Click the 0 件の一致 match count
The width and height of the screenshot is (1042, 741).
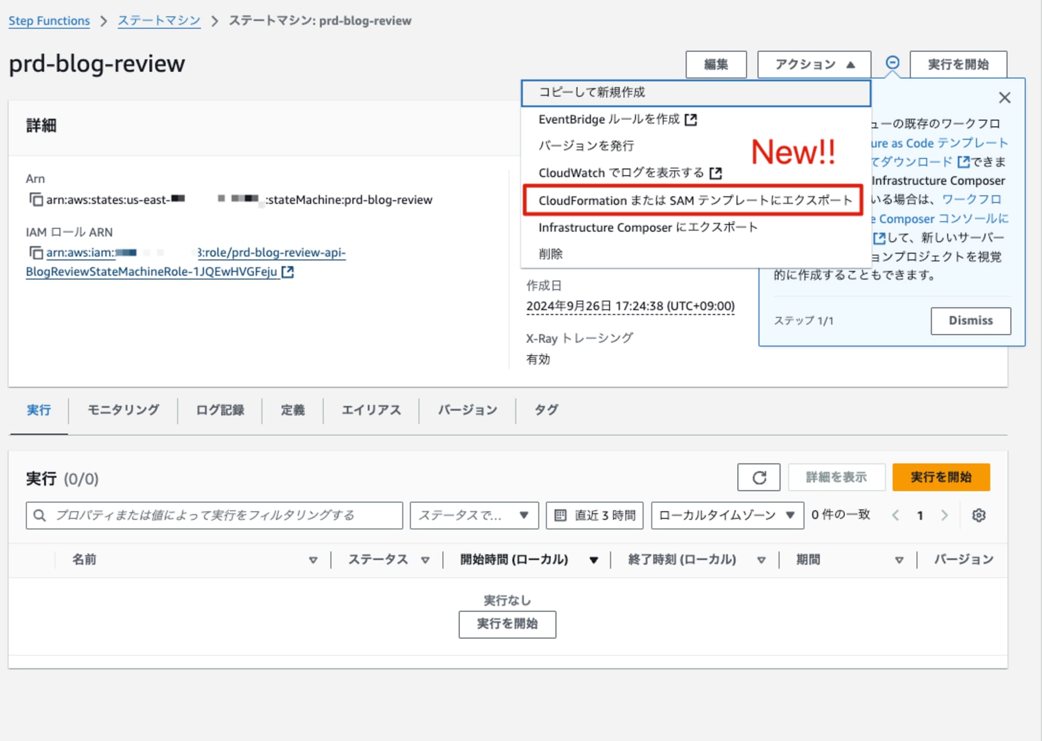840,514
